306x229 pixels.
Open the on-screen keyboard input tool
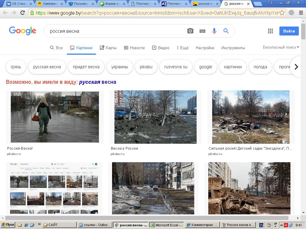(202, 31)
